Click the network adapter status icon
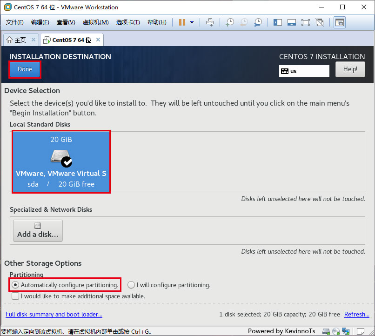The width and height of the screenshot is (375, 336). coord(346,331)
